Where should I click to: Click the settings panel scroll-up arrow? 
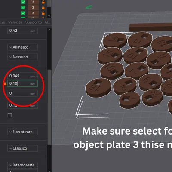pos(49,30)
